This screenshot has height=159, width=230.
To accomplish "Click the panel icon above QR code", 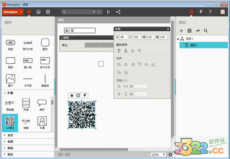I will coord(78,96).
